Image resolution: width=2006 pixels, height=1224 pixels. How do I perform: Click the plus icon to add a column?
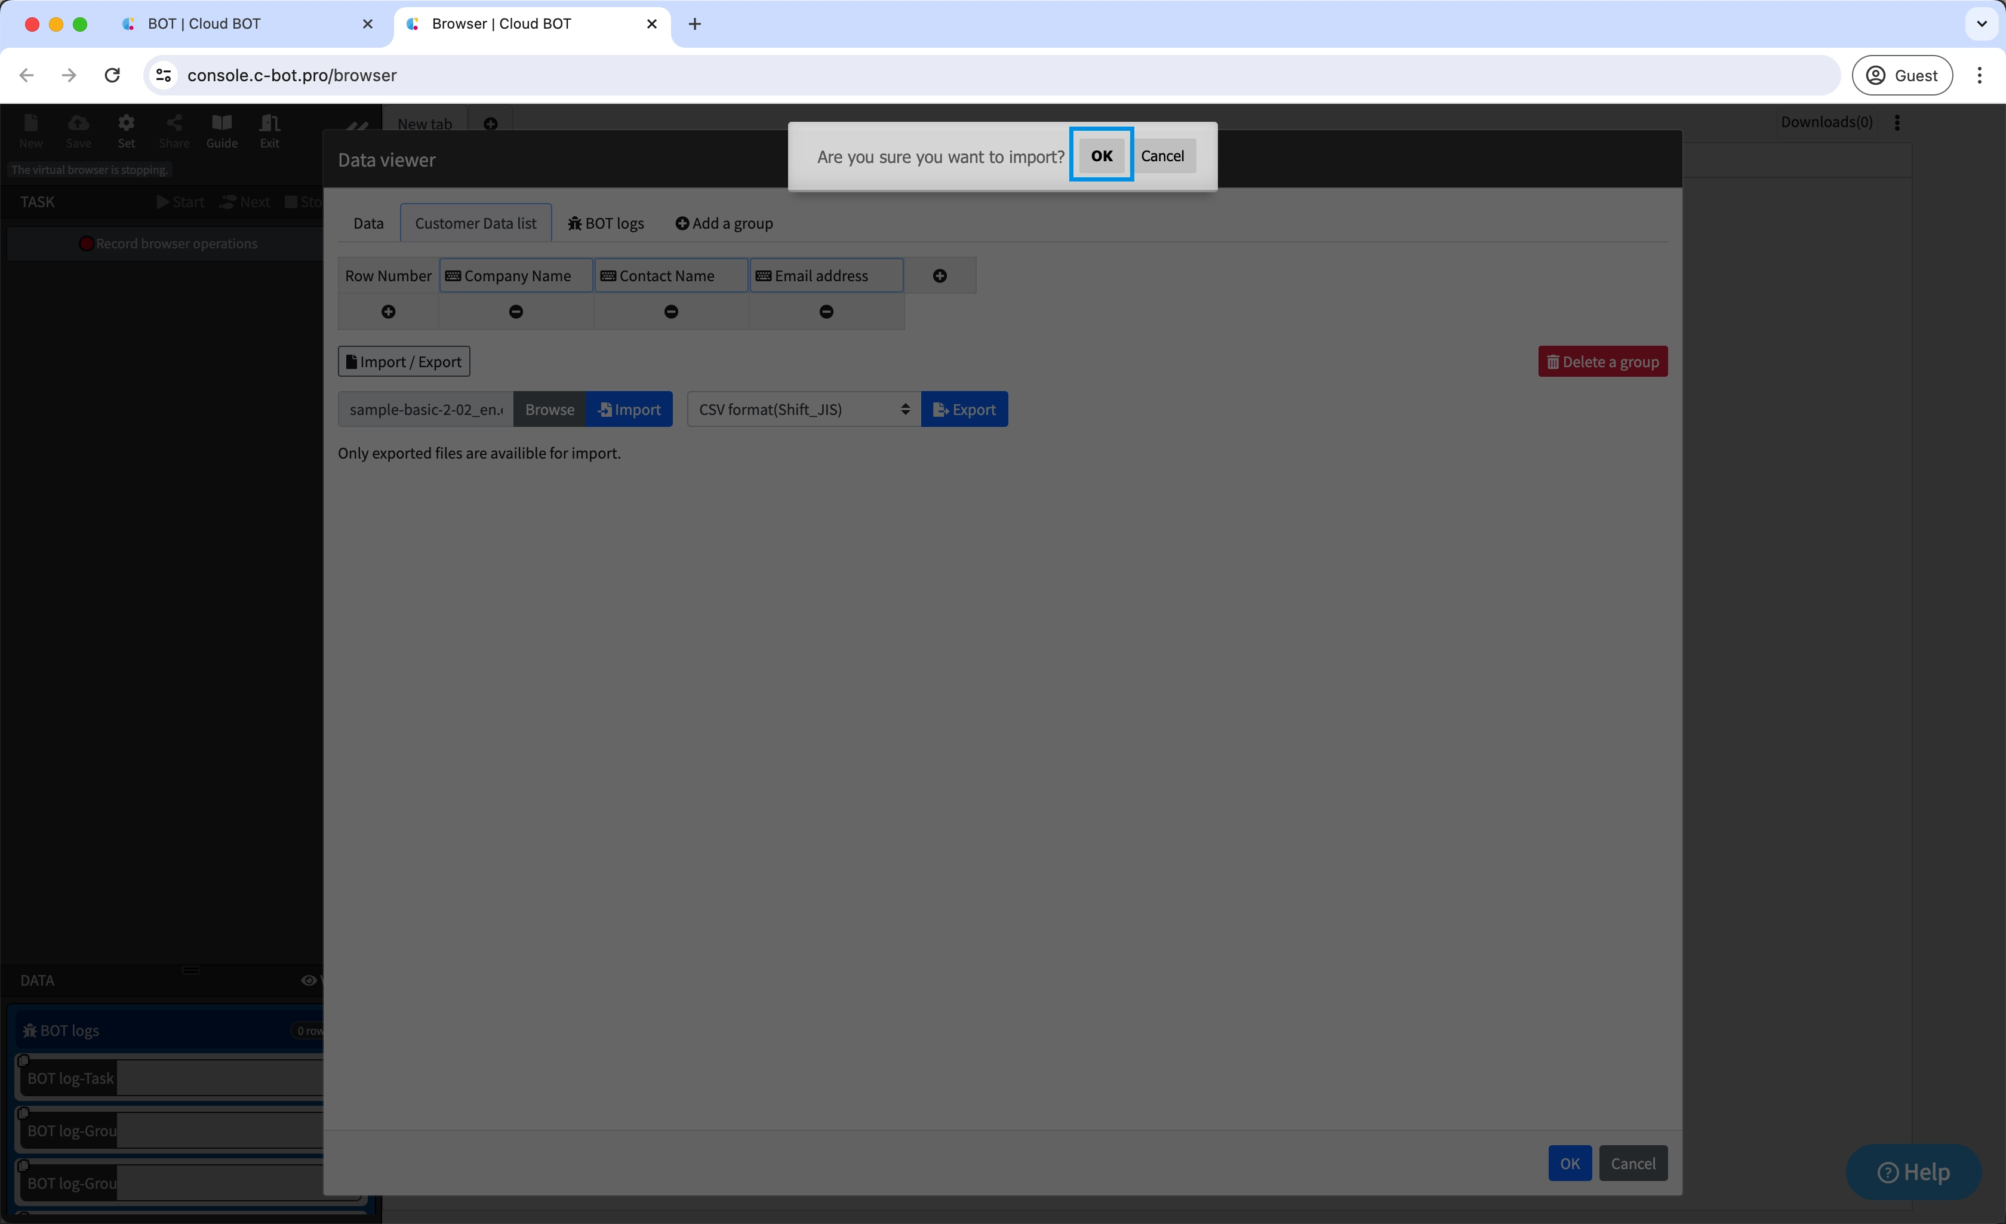(940, 276)
